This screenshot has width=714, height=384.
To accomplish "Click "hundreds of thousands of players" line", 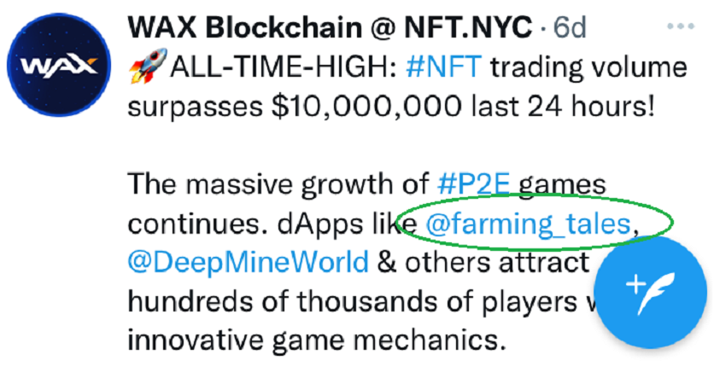I will [354, 300].
